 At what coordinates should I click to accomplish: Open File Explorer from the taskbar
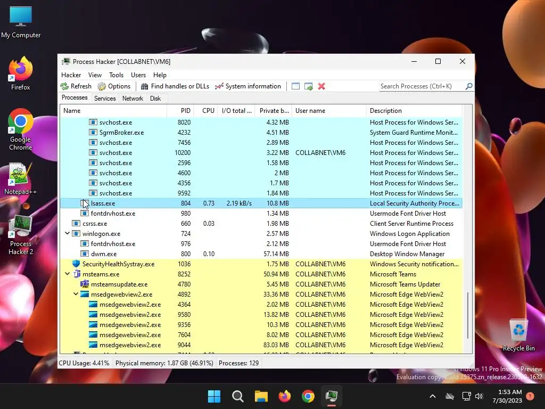pos(261,396)
